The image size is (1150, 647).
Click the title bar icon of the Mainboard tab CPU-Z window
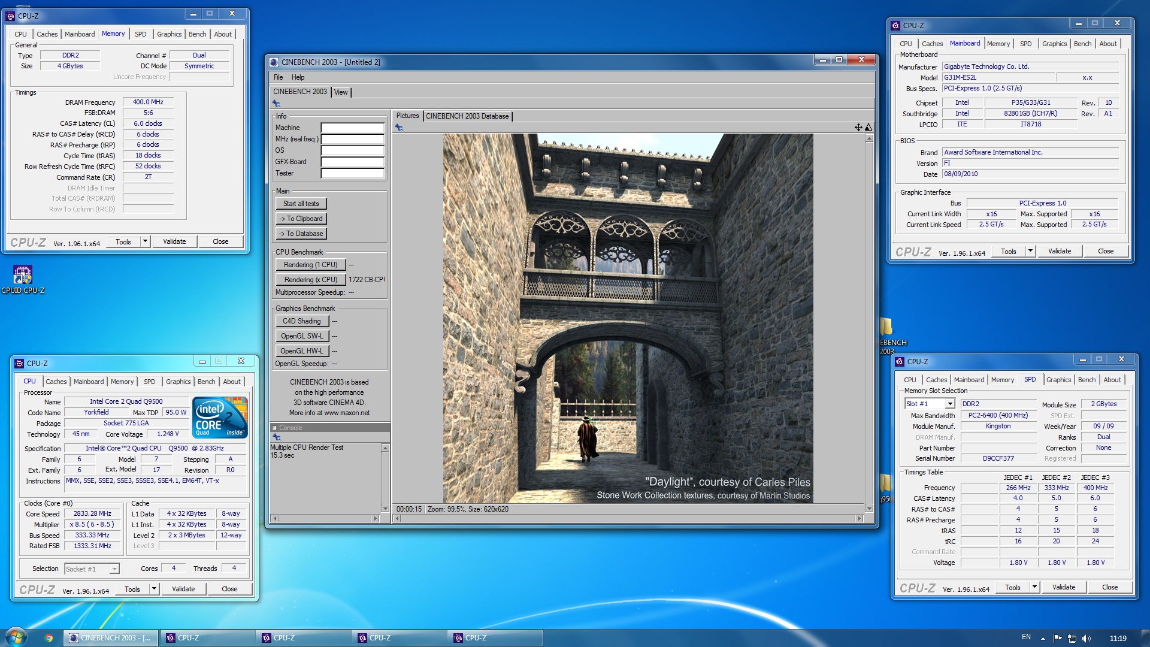895,26
